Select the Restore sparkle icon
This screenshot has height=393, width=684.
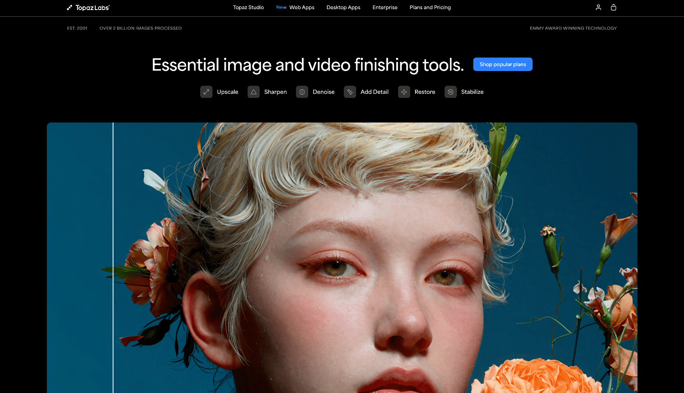tap(404, 92)
